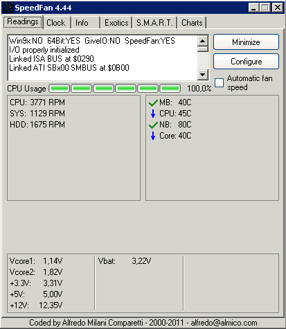Image resolution: width=286 pixels, height=329 pixels.
Task: Click the log scrollbar up arrow
Action: (x=203, y=41)
